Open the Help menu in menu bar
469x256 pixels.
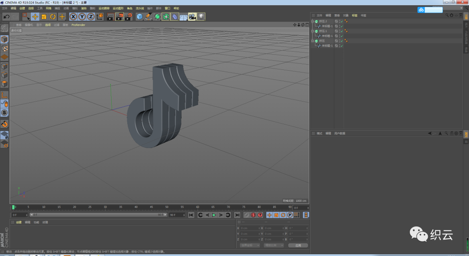[176, 8]
